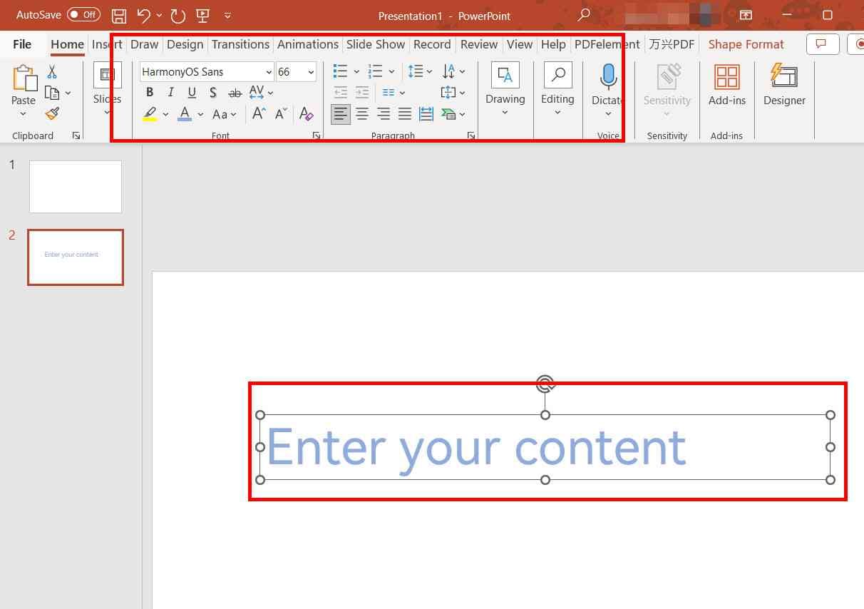The height and width of the screenshot is (609, 864).
Task: Expand numbered list style dropdown
Action: [x=391, y=71]
